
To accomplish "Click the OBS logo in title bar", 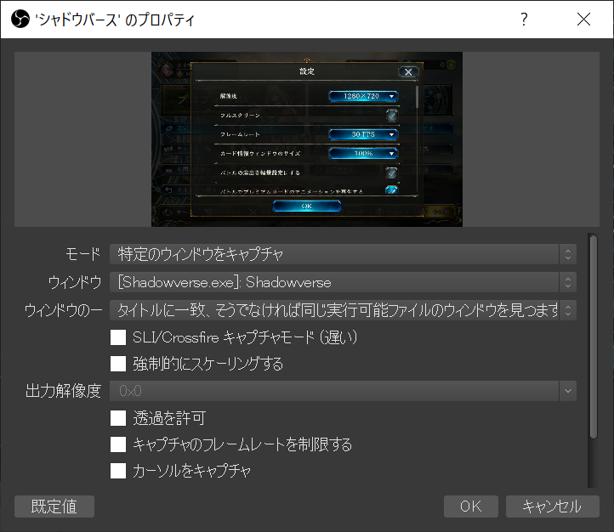I will tap(20, 20).
